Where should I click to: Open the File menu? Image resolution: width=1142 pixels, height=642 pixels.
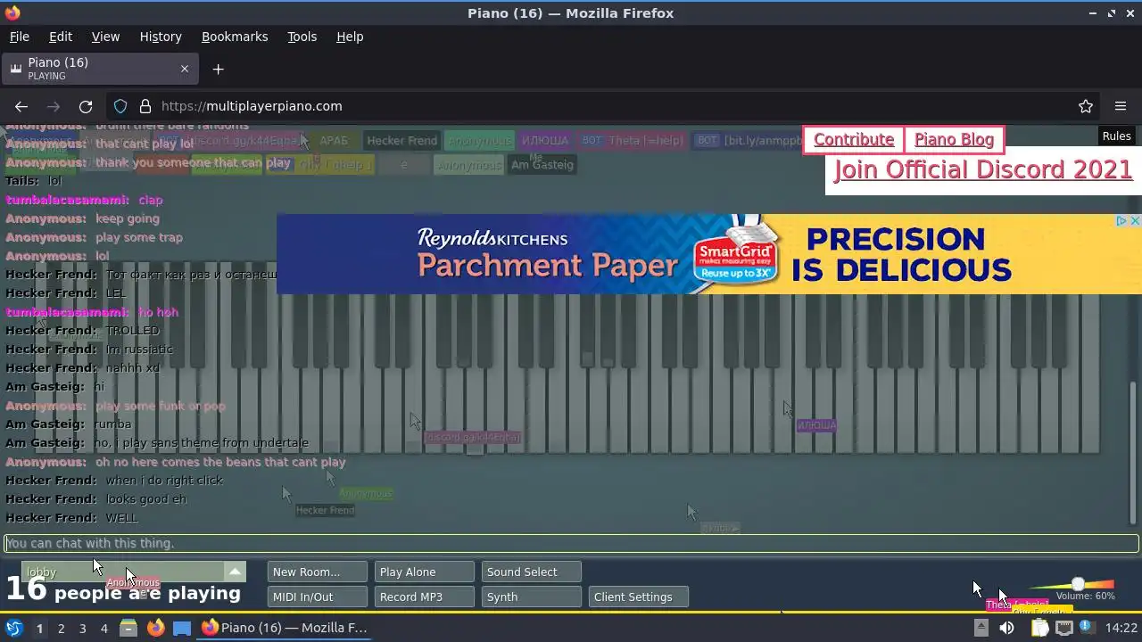[x=19, y=37]
